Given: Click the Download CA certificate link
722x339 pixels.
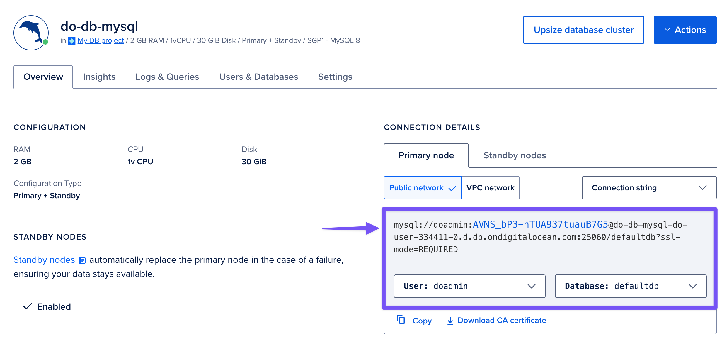Looking at the screenshot, I should coord(501,320).
